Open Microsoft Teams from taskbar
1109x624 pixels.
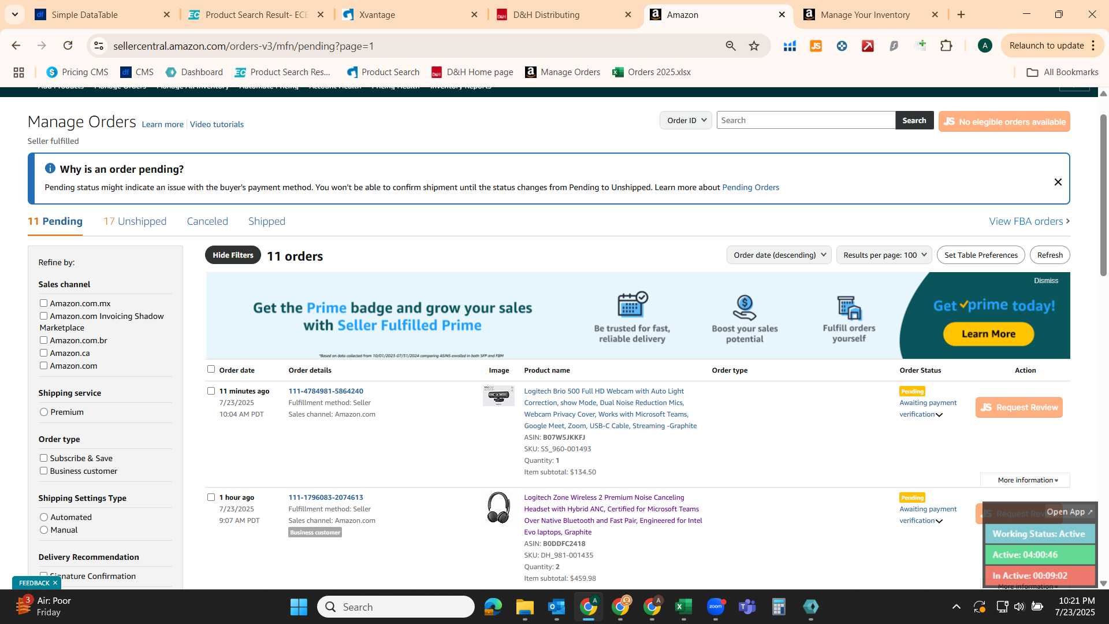pyautogui.click(x=747, y=607)
